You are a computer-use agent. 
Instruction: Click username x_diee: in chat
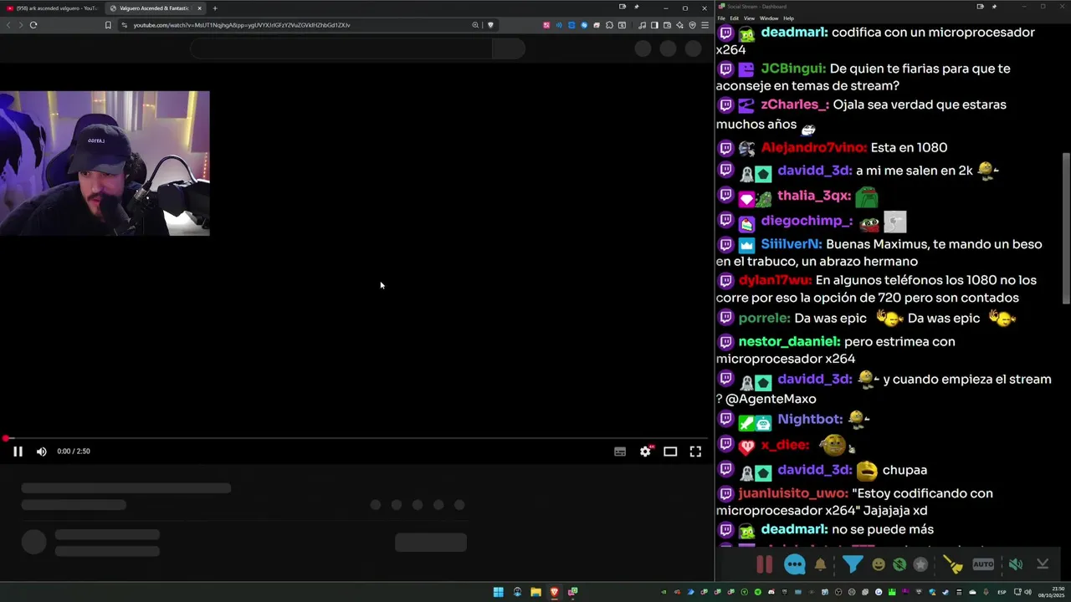pyautogui.click(x=785, y=445)
